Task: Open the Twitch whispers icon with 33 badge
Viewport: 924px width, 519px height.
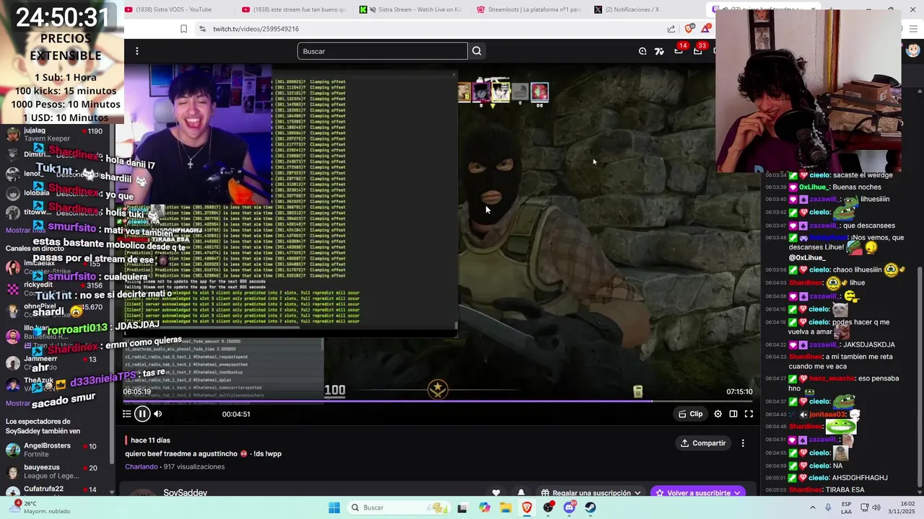Action: tap(698, 50)
